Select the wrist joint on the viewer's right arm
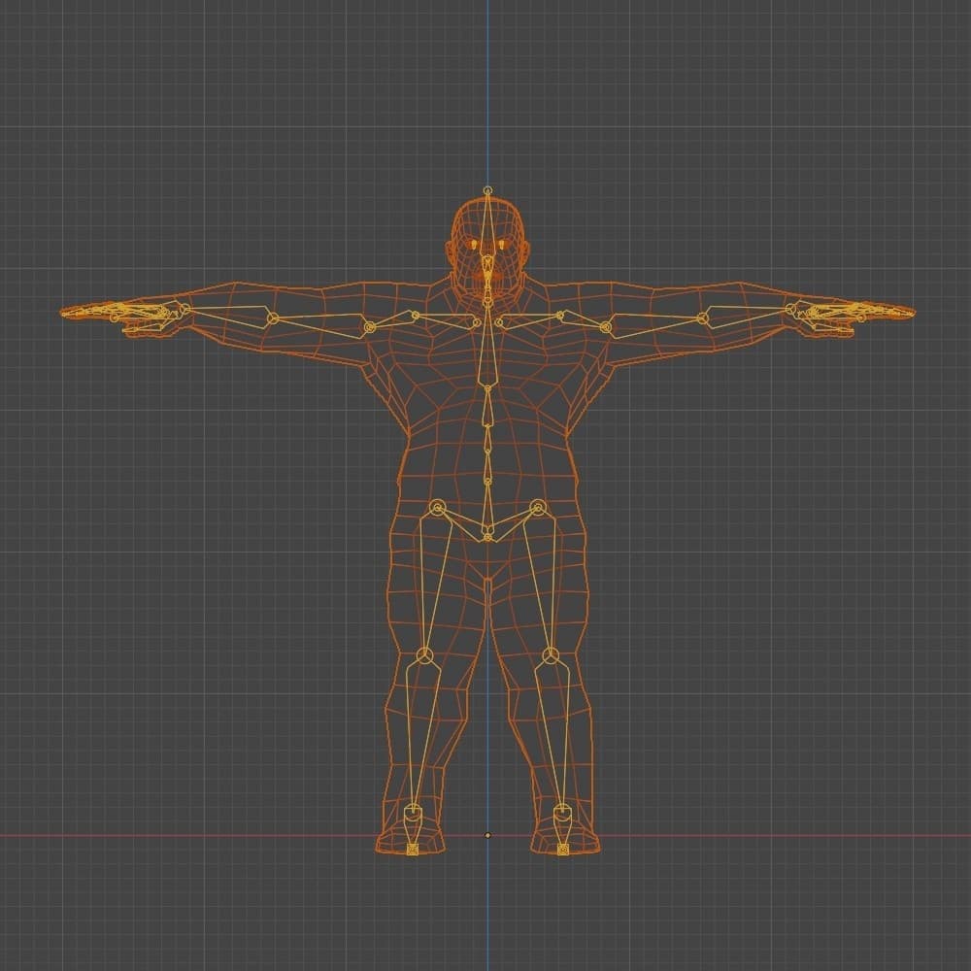 point(790,308)
